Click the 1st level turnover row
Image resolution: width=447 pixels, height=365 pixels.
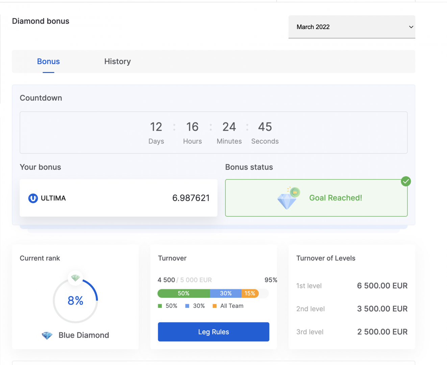(x=352, y=286)
